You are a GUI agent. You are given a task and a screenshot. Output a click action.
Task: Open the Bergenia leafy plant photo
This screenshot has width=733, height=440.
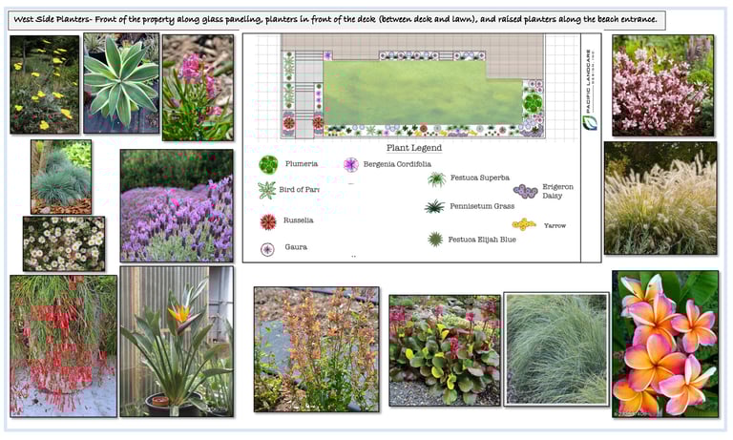click(445, 350)
